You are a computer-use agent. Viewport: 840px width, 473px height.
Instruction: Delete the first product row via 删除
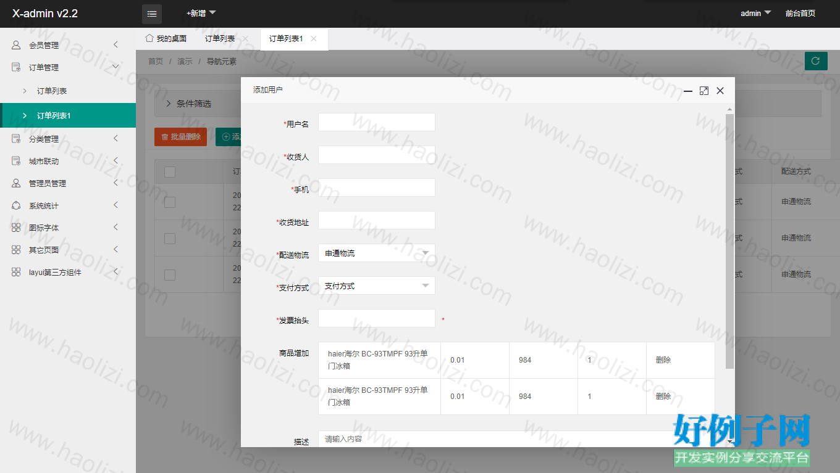(663, 360)
